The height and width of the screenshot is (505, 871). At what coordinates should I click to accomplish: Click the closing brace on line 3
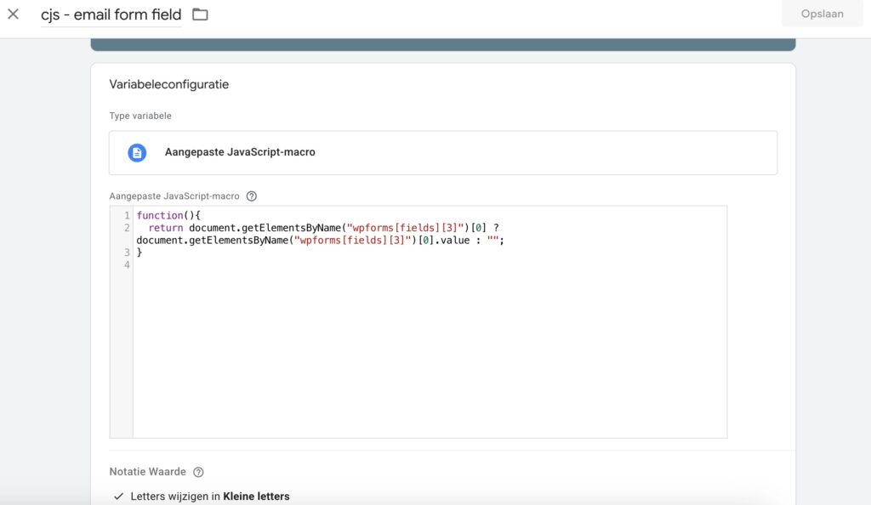coord(139,252)
